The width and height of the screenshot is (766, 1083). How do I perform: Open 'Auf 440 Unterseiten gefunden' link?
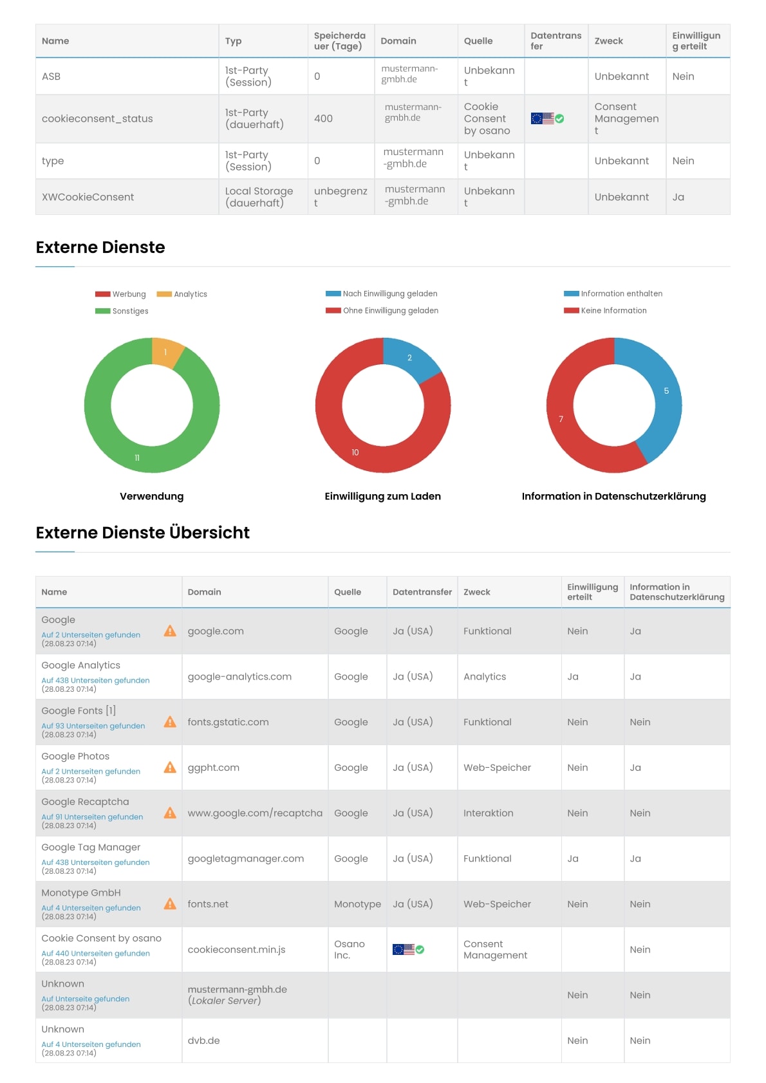(95, 954)
